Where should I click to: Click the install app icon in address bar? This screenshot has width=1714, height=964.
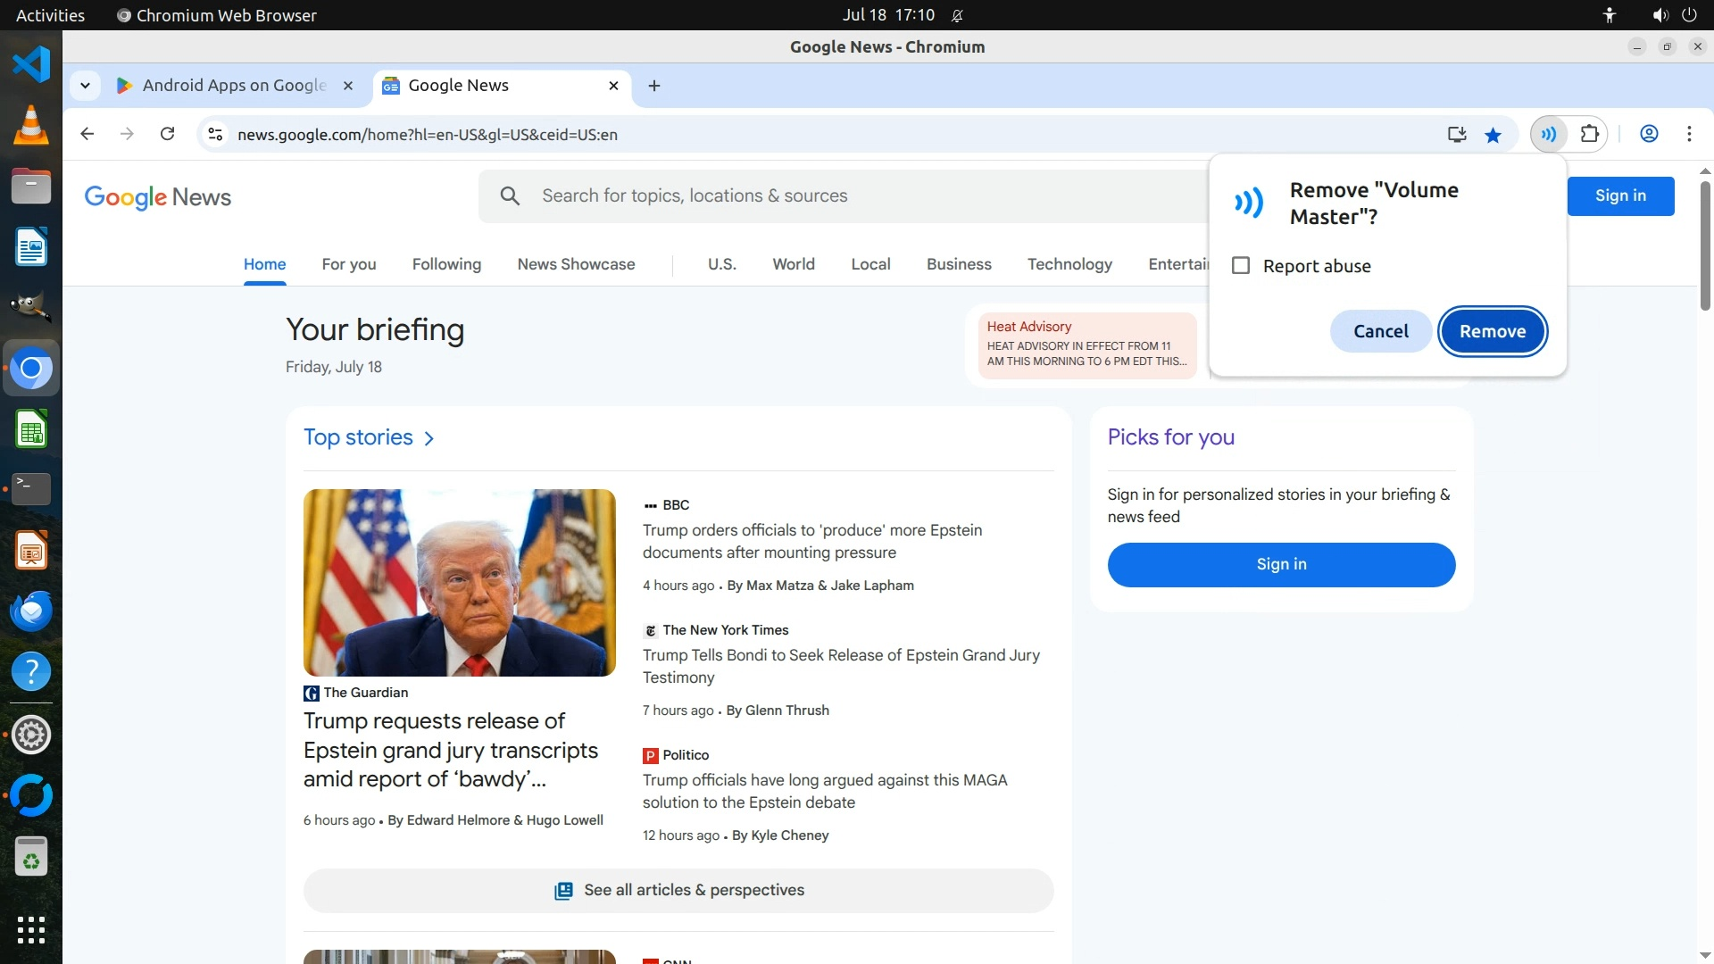tap(1457, 135)
